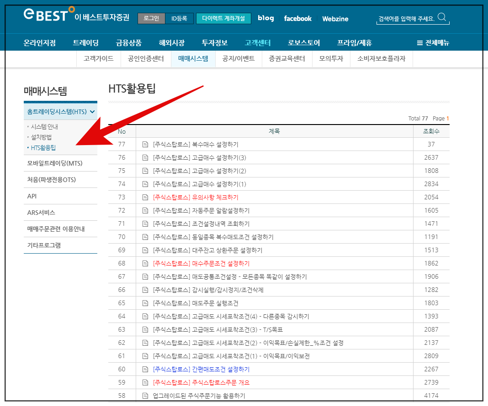Click document icon on row 60

(x=145, y=370)
